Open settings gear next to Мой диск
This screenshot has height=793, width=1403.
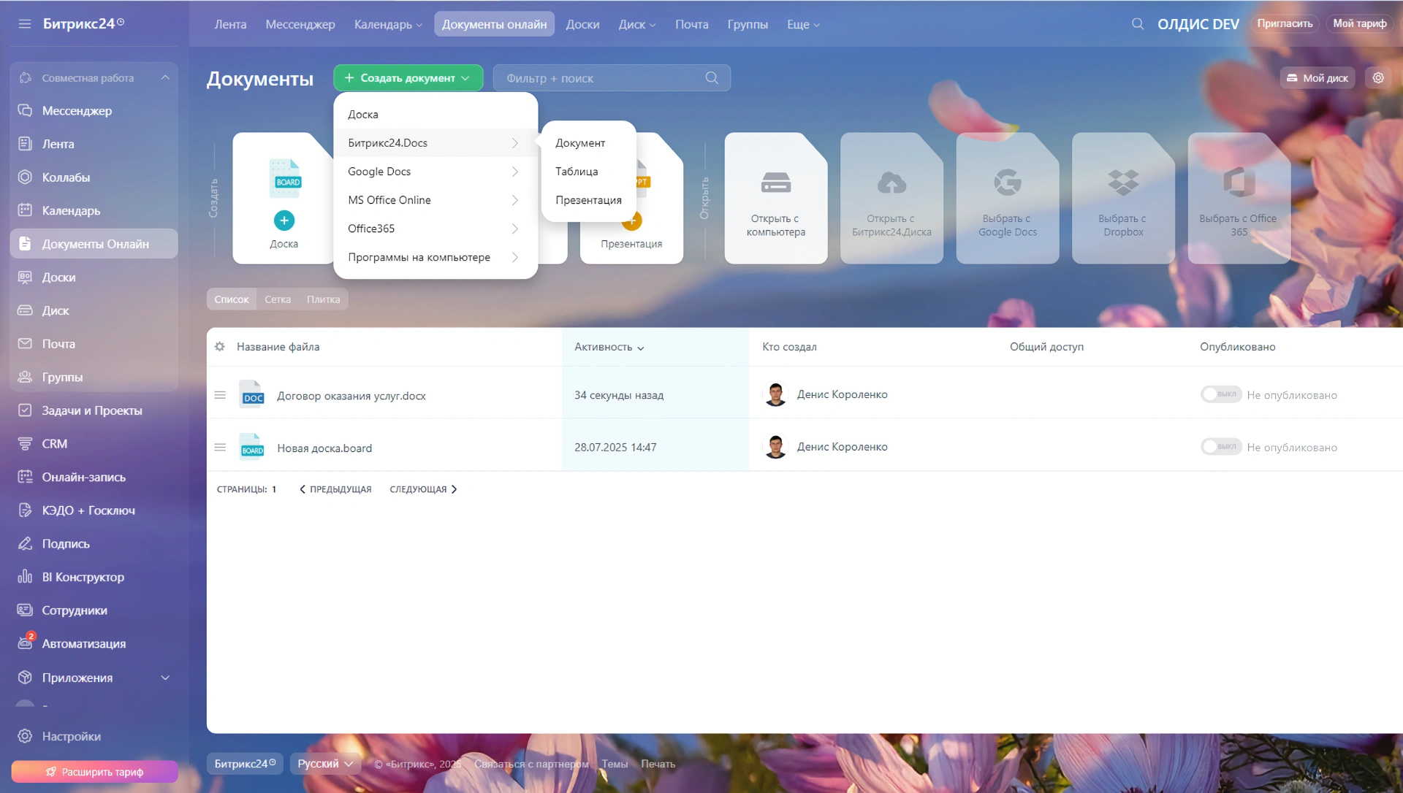(1378, 78)
